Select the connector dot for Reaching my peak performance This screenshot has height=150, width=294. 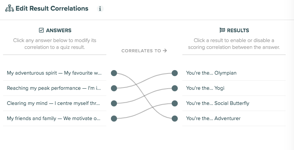[114, 88]
